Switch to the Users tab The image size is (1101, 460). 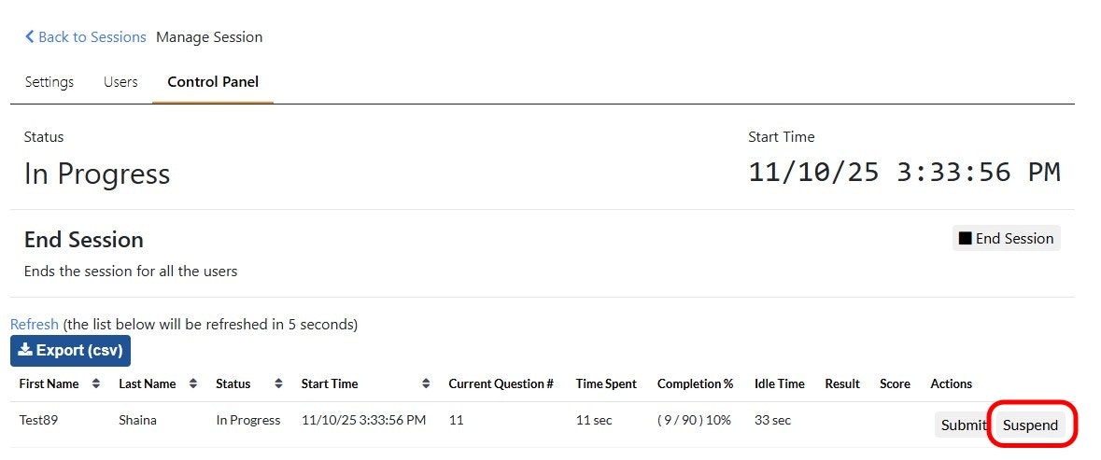(x=120, y=82)
